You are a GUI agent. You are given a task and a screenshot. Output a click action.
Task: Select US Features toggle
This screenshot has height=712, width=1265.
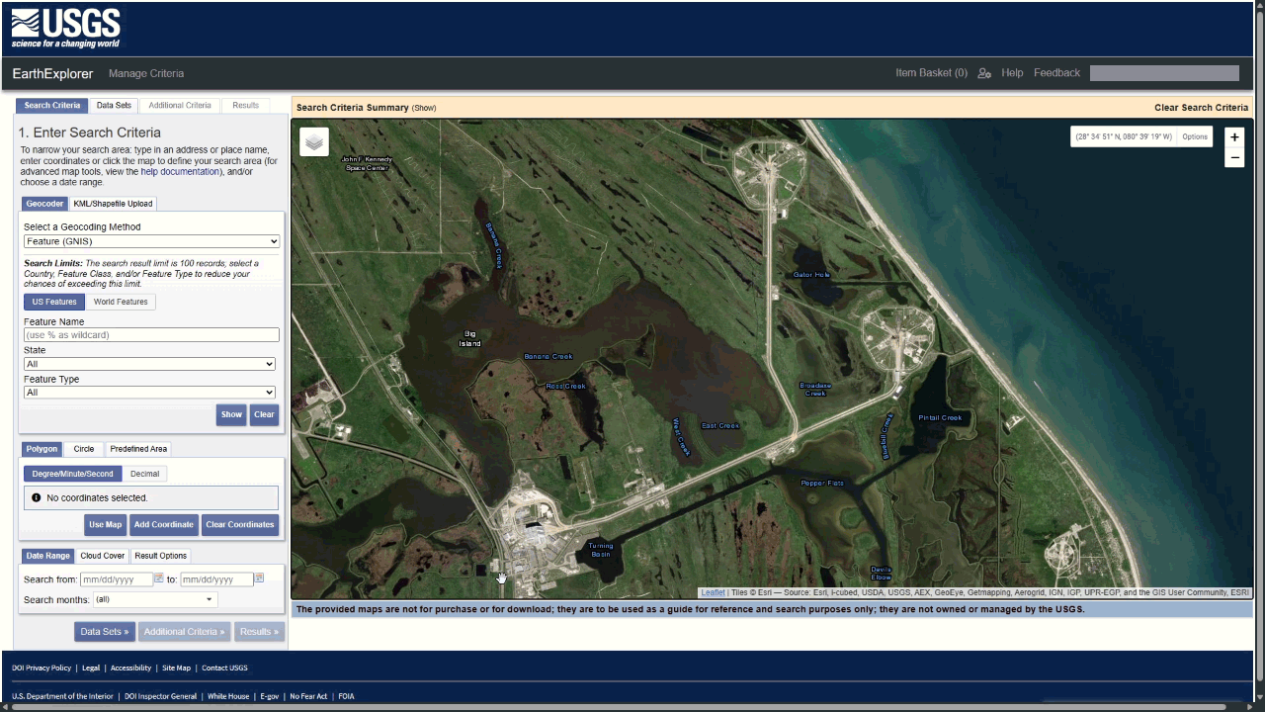54,303
